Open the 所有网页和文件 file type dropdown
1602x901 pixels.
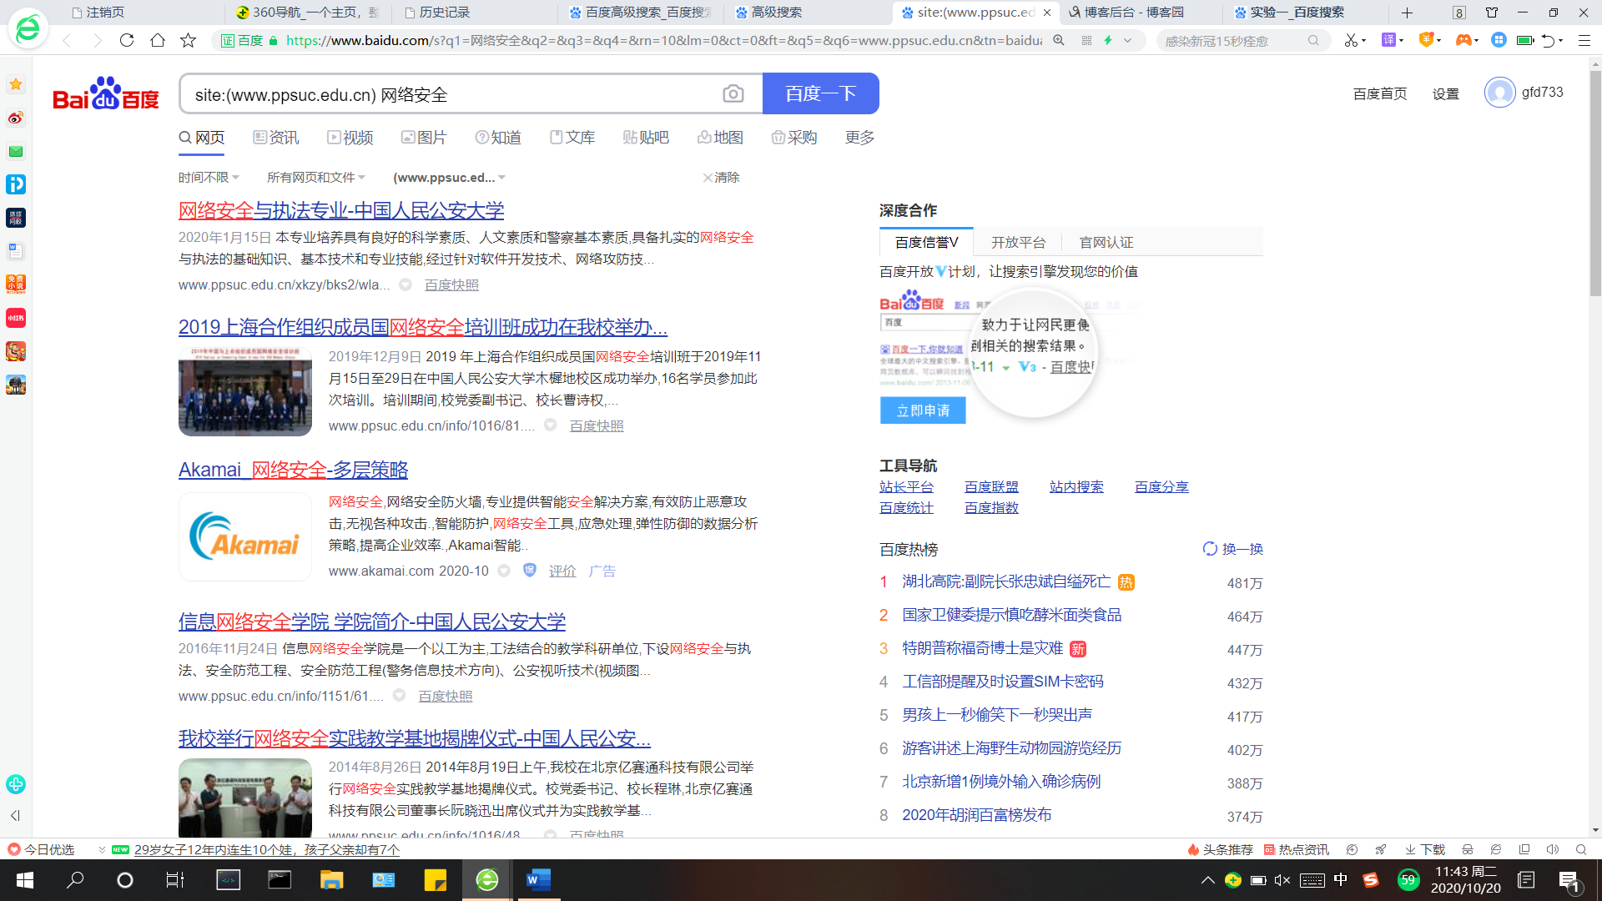point(315,178)
